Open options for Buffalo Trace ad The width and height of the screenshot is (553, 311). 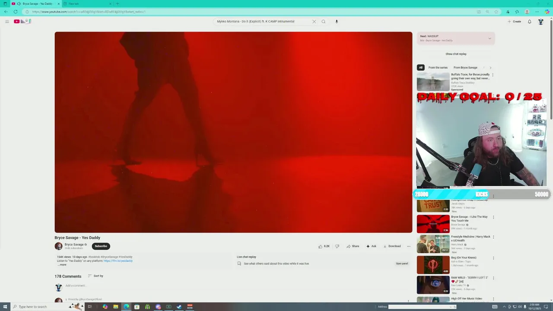[x=493, y=75]
